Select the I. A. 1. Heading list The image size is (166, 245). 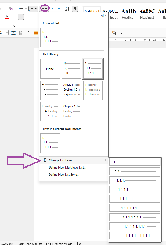[50, 112]
